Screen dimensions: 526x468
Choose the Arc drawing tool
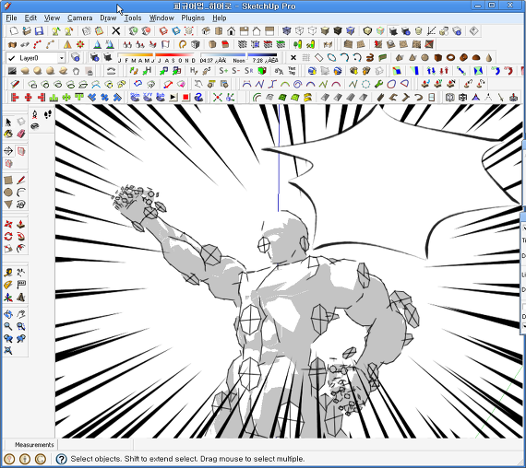click(21, 193)
